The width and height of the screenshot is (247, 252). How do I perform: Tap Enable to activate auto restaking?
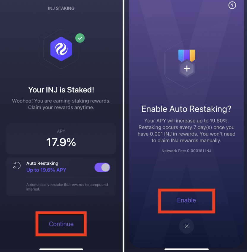coord(187,200)
